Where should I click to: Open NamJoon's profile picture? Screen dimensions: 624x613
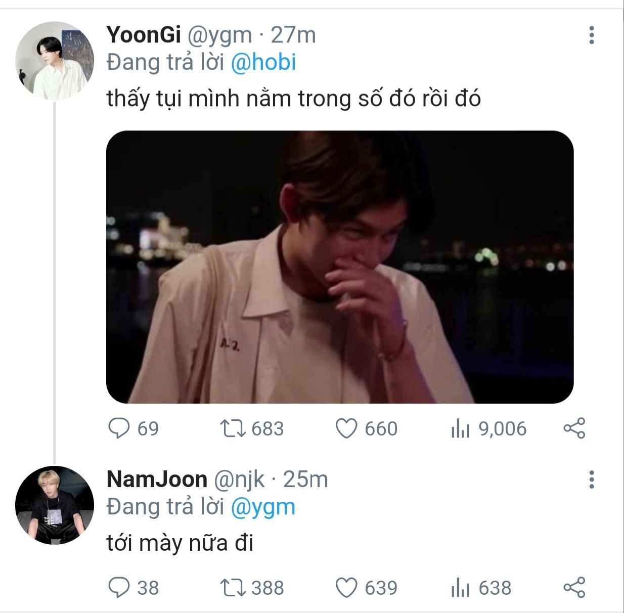(55, 505)
